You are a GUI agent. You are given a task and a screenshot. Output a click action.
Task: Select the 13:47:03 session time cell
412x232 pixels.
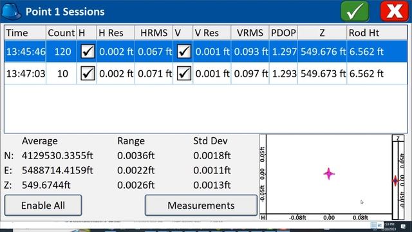click(25, 73)
